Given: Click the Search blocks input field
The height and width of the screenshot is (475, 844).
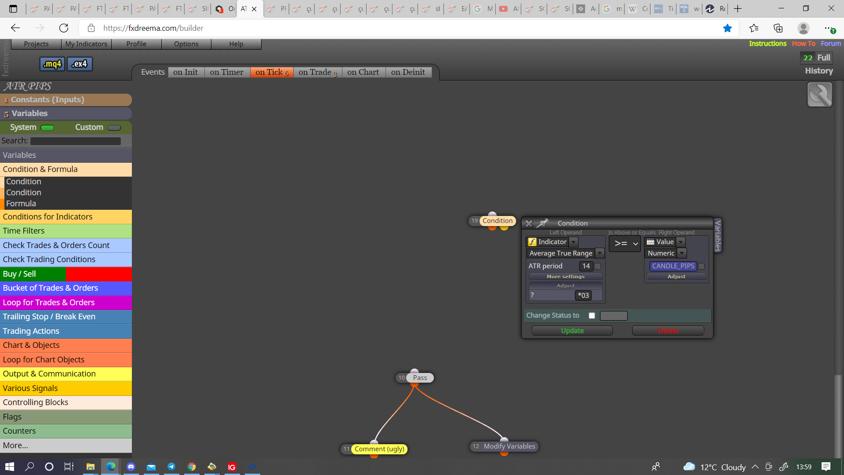Looking at the screenshot, I should (x=76, y=141).
